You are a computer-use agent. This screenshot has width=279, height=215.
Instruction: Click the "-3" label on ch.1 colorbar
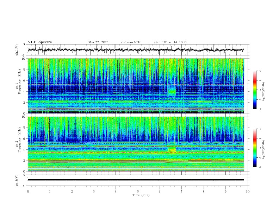tap(260, 71)
